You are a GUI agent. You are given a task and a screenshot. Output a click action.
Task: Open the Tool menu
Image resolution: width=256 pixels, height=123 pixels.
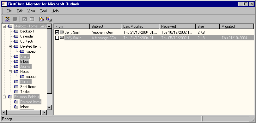coord(43,11)
